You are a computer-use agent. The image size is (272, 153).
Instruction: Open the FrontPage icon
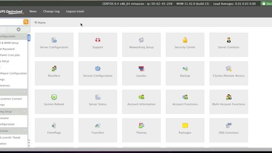[54, 125]
